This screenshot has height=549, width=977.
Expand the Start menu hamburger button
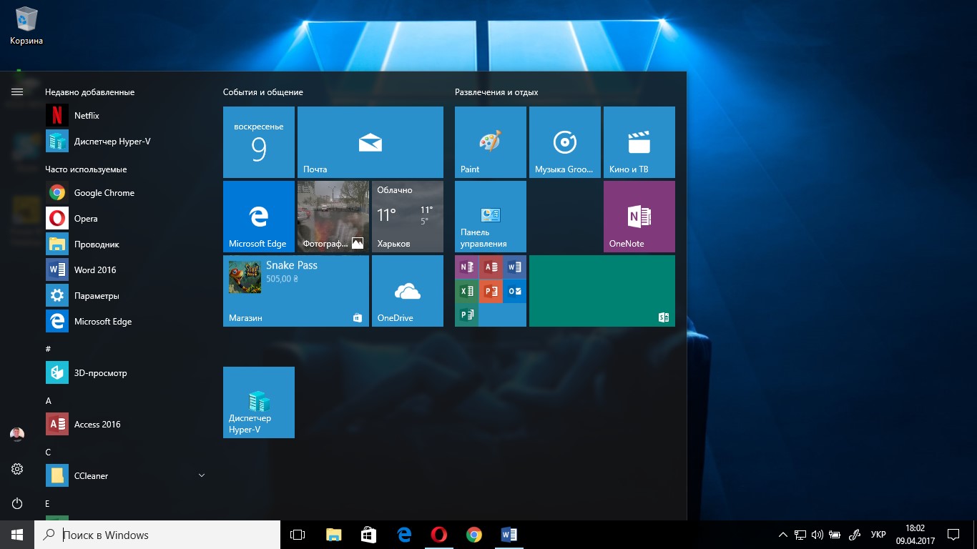click(x=17, y=91)
